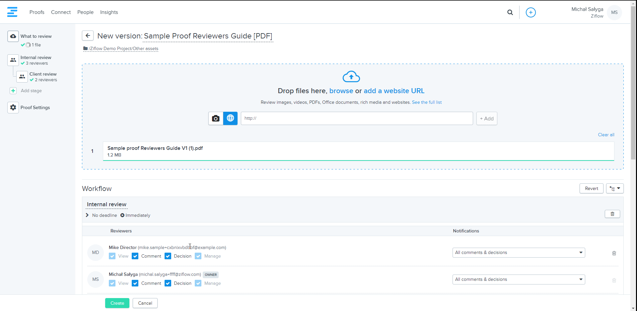
Task: Click the back arrow next to New version
Action: pos(88,36)
